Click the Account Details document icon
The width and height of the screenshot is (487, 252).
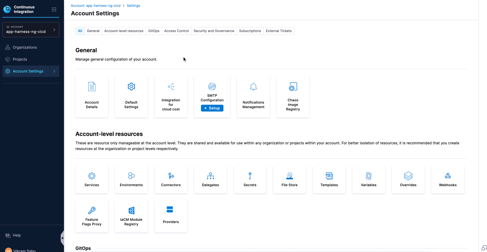tap(92, 87)
